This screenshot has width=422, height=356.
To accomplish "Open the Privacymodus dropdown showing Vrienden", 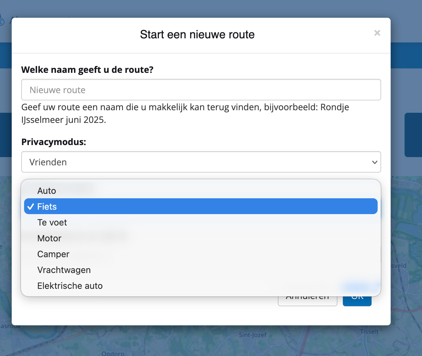I will 201,162.
